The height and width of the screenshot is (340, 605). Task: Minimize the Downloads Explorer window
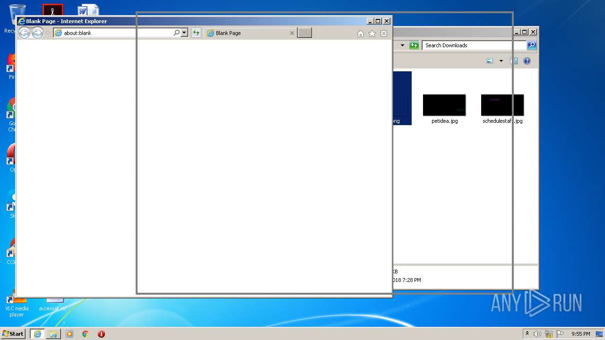coord(516,32)
